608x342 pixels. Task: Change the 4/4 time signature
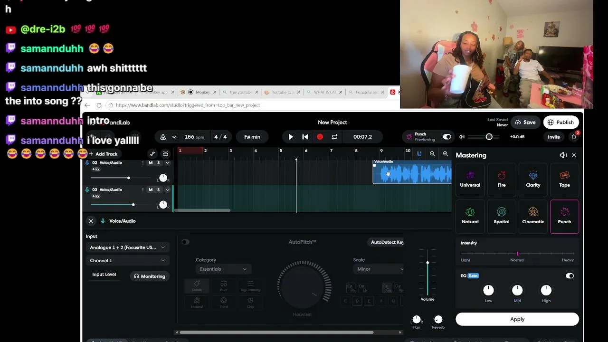(x=220, y=137)
